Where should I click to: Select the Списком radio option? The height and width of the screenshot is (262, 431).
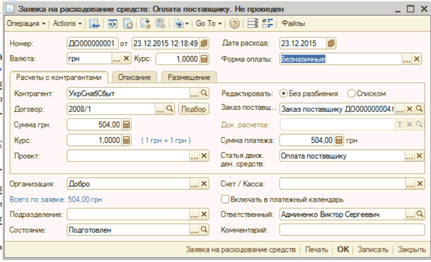click(352, 94)
